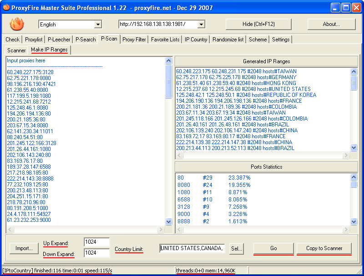Click the proxy input vertical scrollbar thumb
The width and height of the screenshot is (364, 276).
[168, 81]
